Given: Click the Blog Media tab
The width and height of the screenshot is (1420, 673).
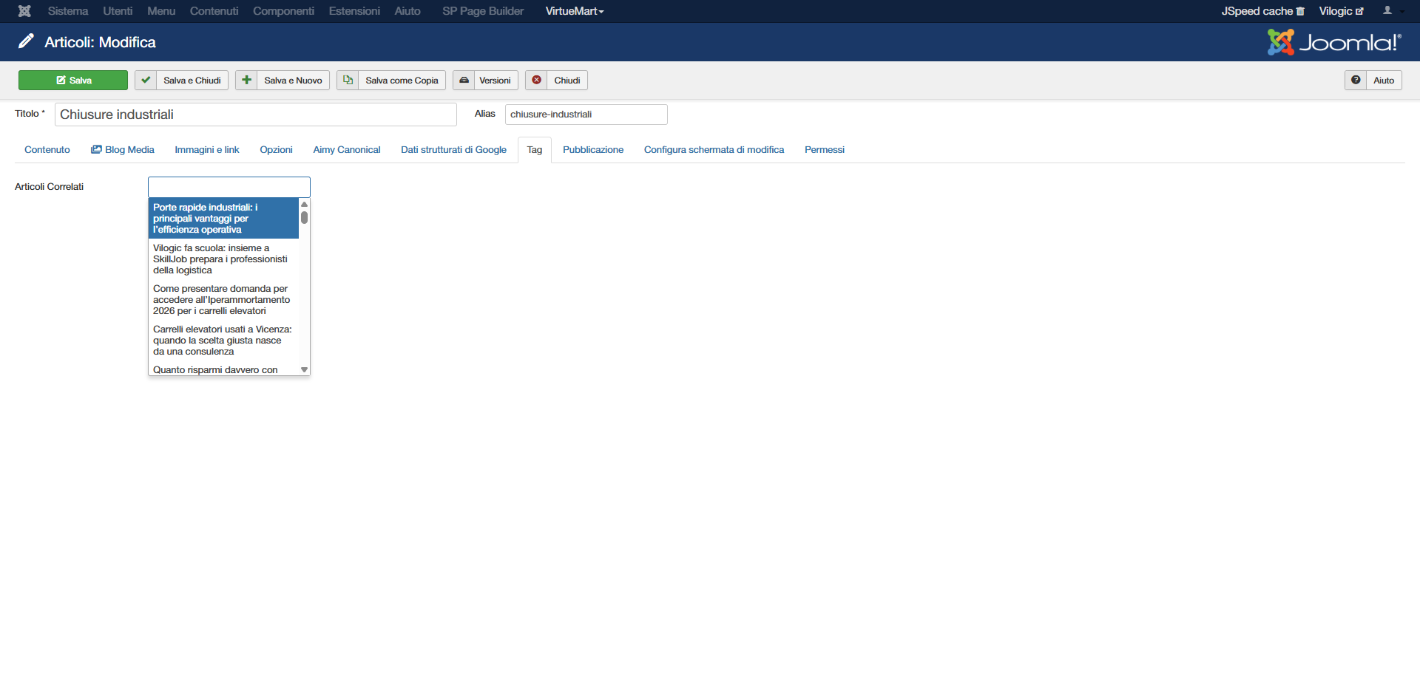Looking at the screenshot, I should click(x=123, y=150).
